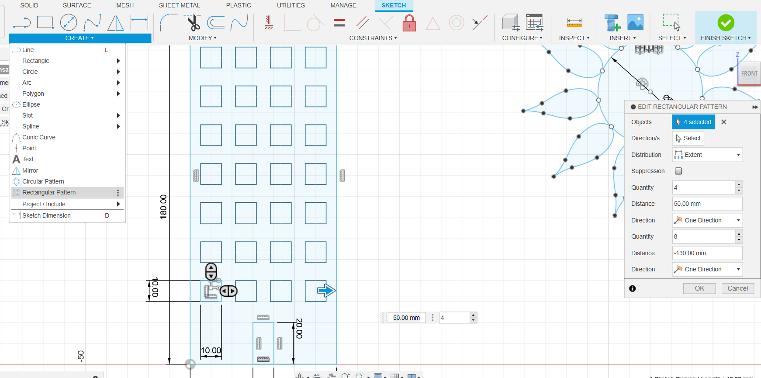Choose Circular Pattern from Create menu
The width and height of the screenshot is (761, 378).
pyautogui.click(x=67, y=181)
